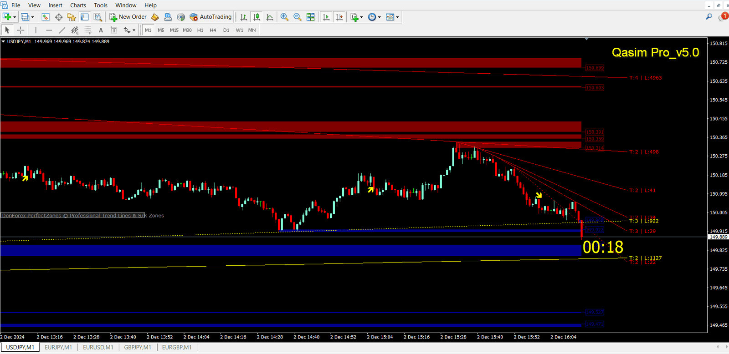Zoom in on the chart
Image resolution: width=729 pixels, height=354 pixels.
coord(284,17)
